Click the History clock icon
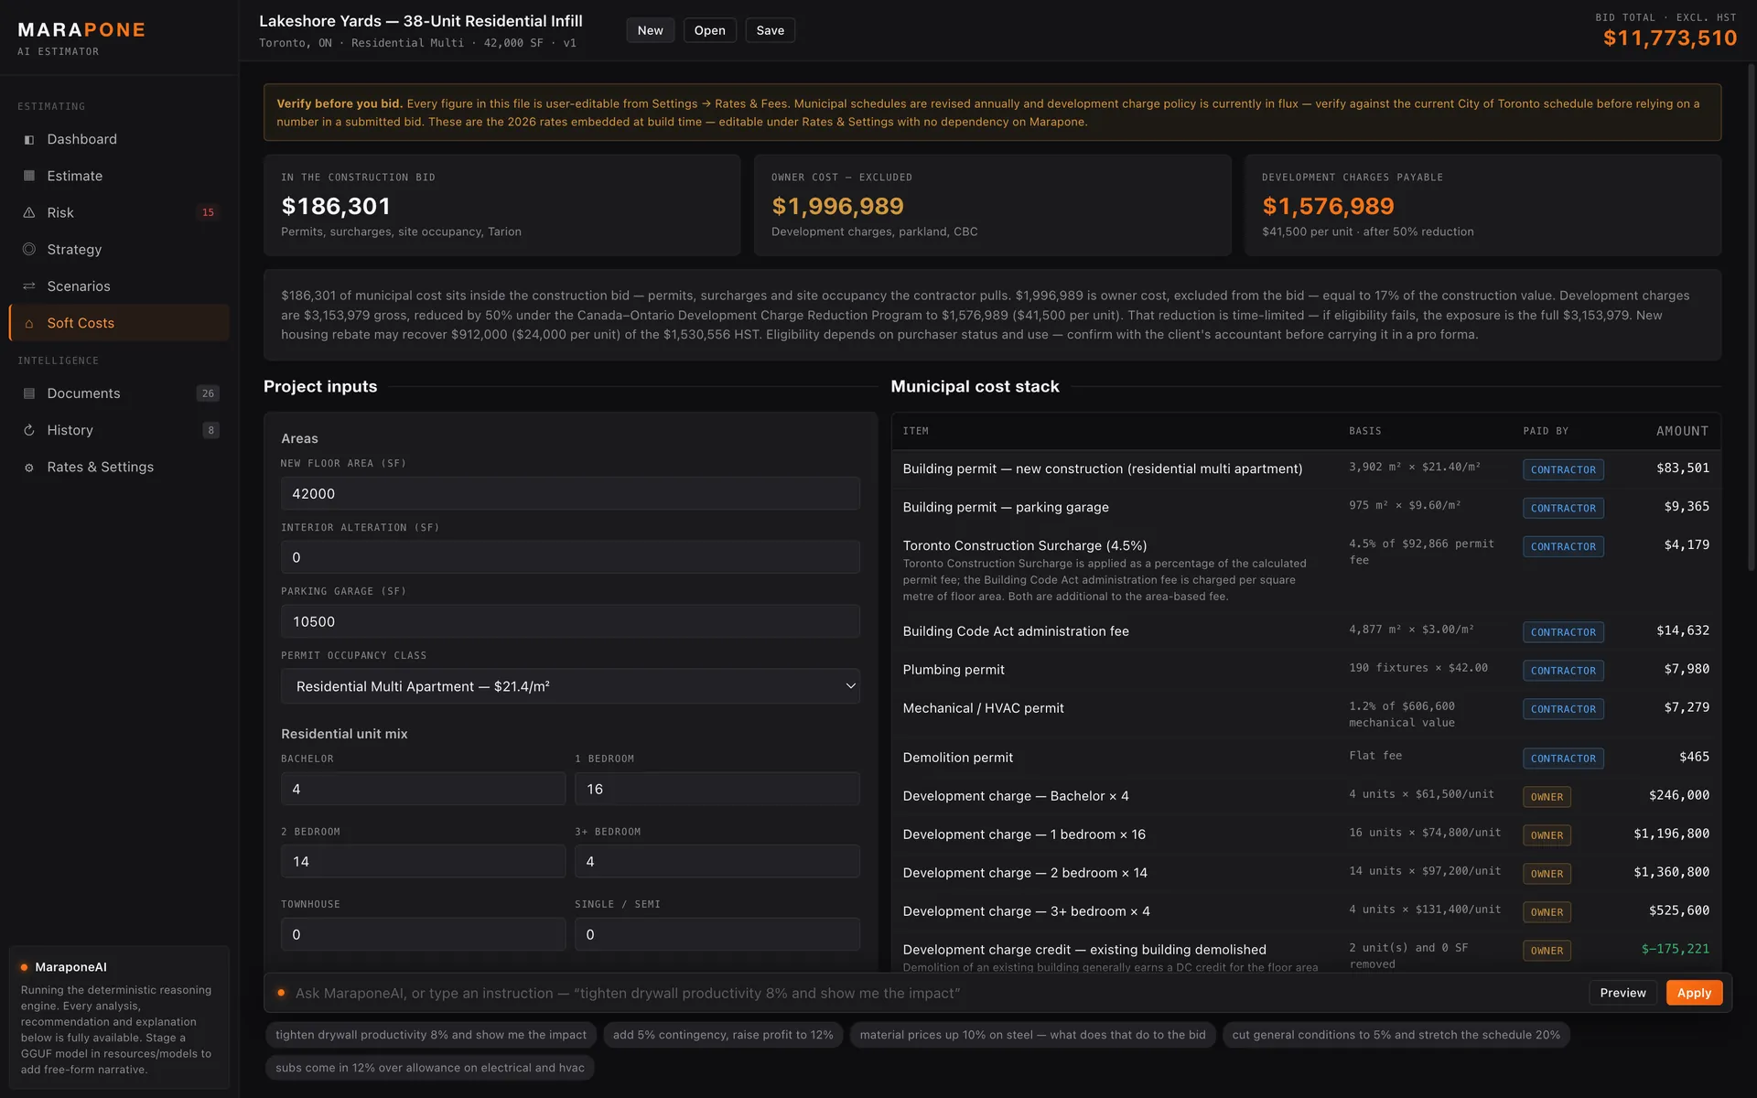The image size is (1757, 1098). pos(29,430)
